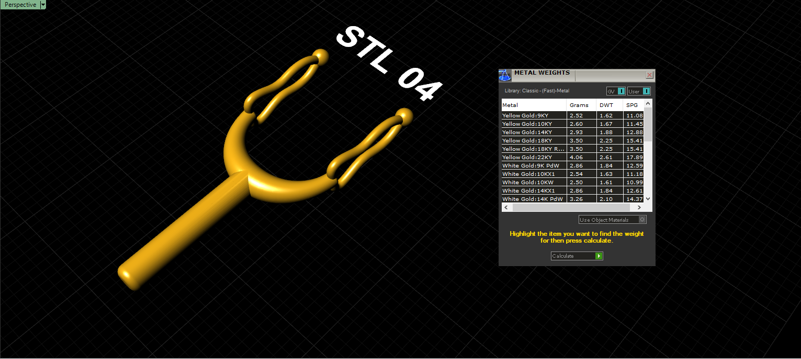Select the Yellow Gold:14KY row
The width and height of the screenshot is (801, 359).
[572, 132]
